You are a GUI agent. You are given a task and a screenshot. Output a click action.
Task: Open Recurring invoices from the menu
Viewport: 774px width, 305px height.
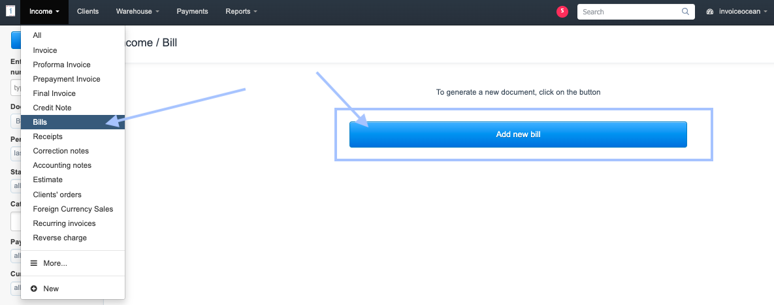[64, 223]
